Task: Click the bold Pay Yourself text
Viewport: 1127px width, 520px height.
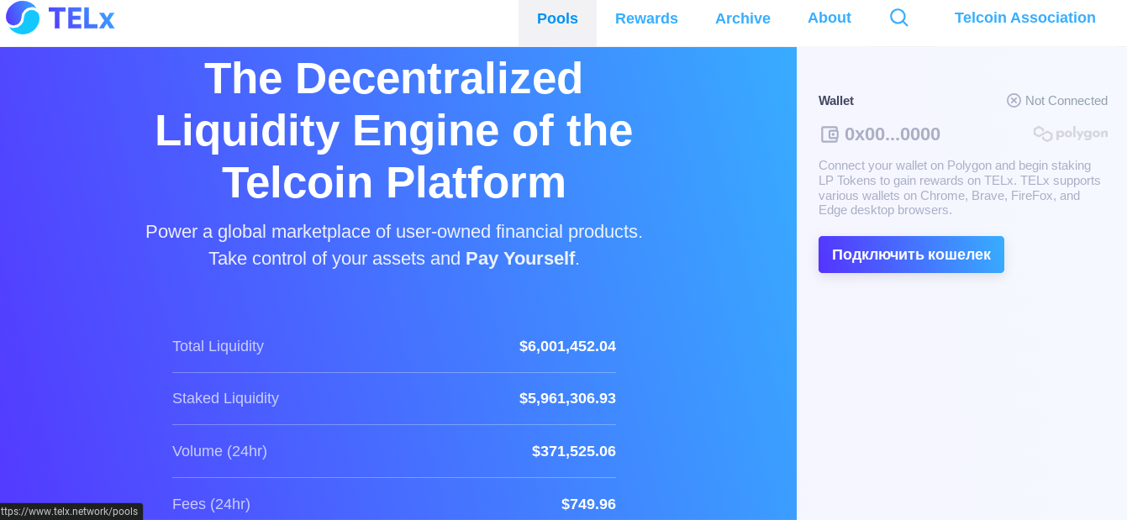Action: 519,259
